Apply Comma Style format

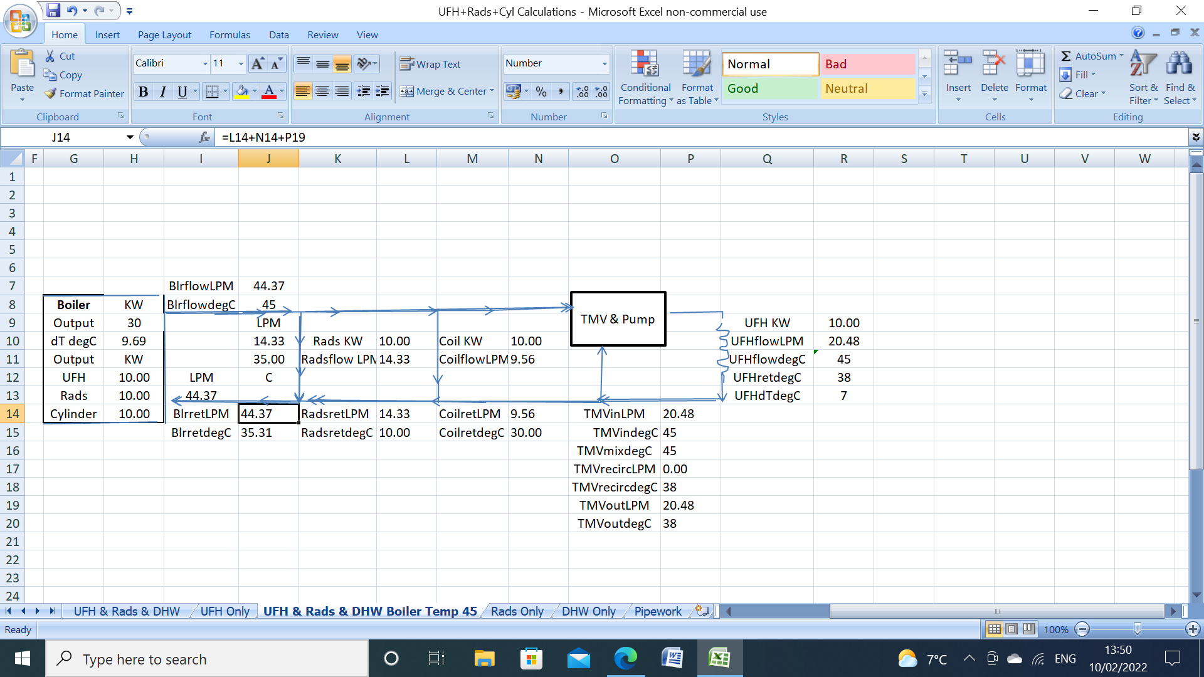(x=561, y=92)
